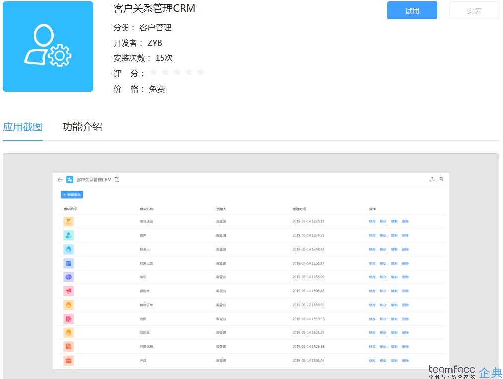
Task: Click the 合同 module icon
Action: pos(68,319)
